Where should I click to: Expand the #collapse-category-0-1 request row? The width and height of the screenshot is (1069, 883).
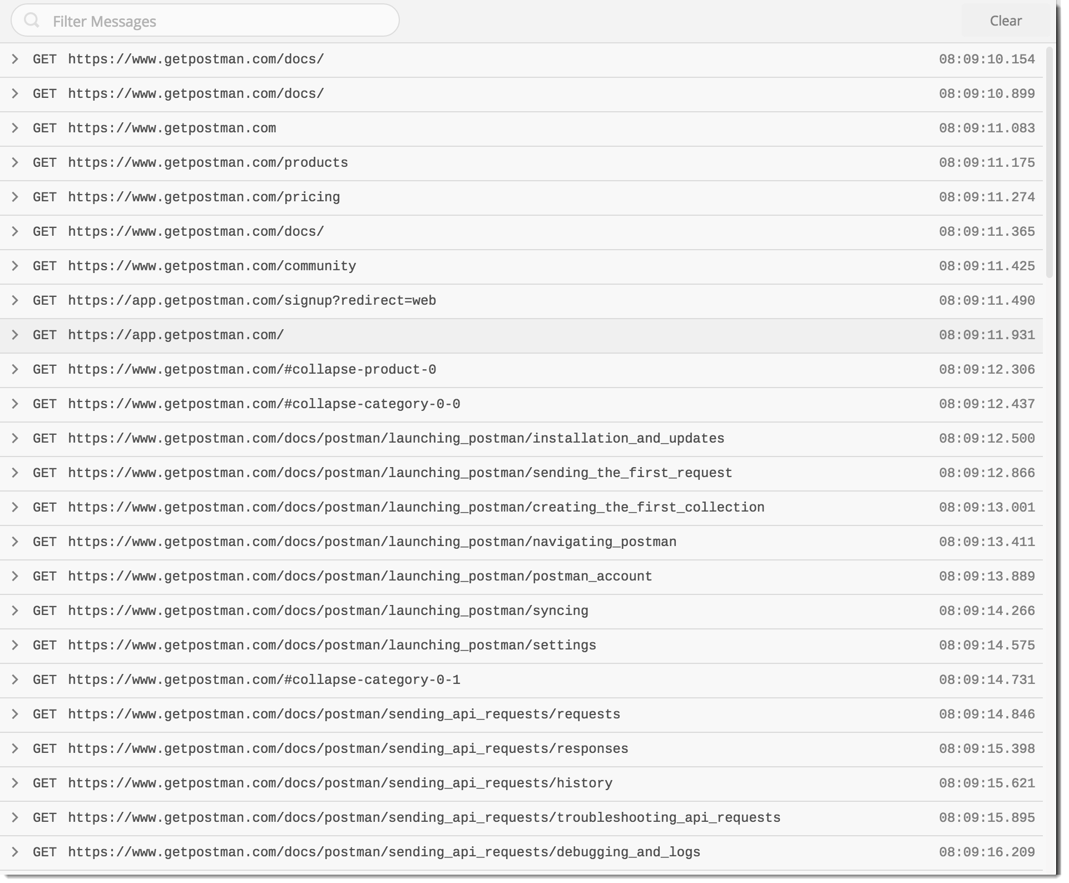15,679
